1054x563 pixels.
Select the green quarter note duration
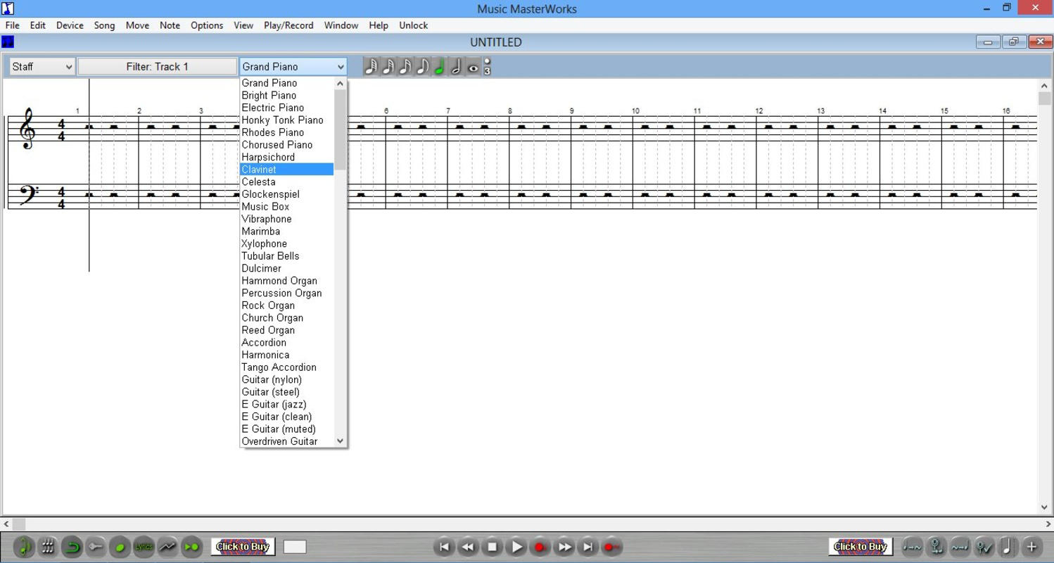pyautogui.click(x=438, y=67)
